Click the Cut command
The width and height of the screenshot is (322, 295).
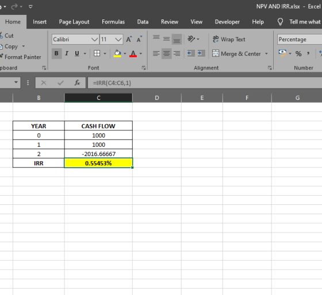pos(7,36)
